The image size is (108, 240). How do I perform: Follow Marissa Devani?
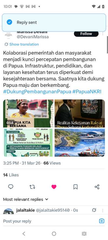click(86, 34)
